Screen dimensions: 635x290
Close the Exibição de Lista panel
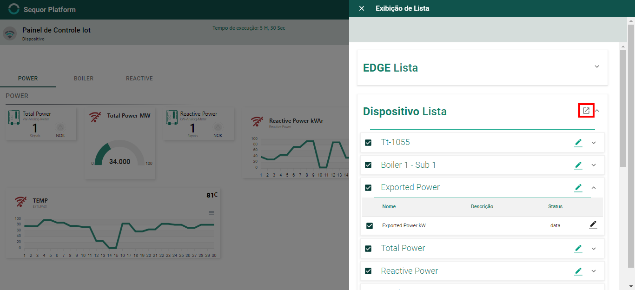[362, 8]
